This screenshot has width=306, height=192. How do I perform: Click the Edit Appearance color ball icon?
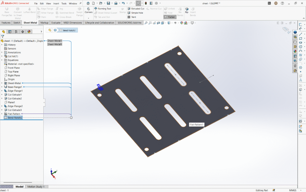tap(181, 23)
